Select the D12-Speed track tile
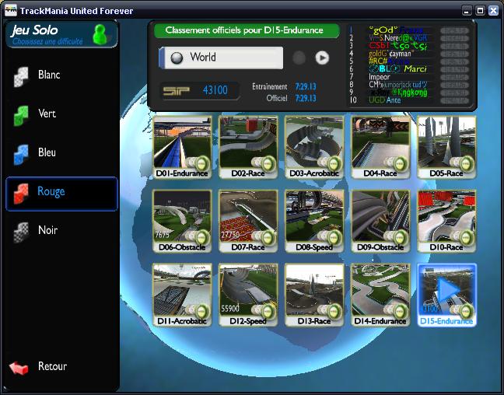504x395 pixels. click(247, 293)
